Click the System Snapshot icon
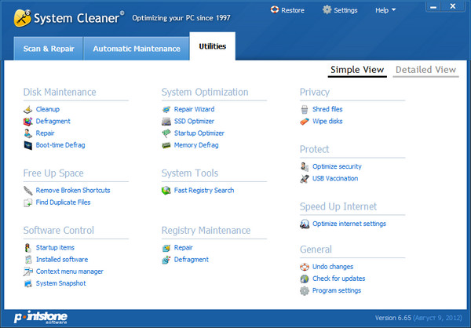Viewport: 471px width, 328px height. [x=28, y=283]
